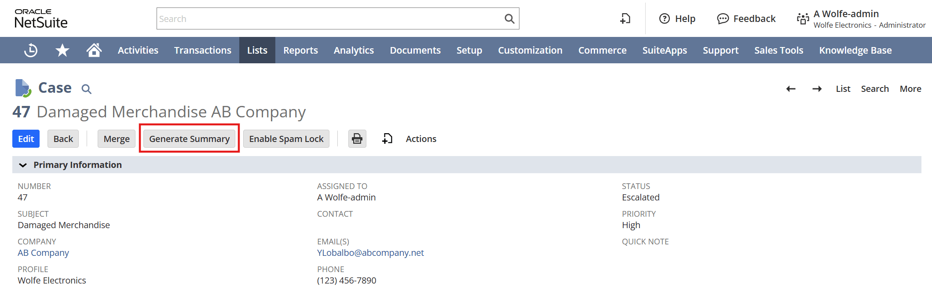Image resolution: width=932 pixels, height=291 pixels.
Task: Click the new record icon beside Actions
Action: 387,138
